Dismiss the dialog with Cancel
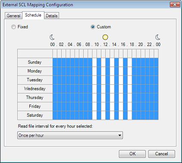182x163 pixels. 162,154
